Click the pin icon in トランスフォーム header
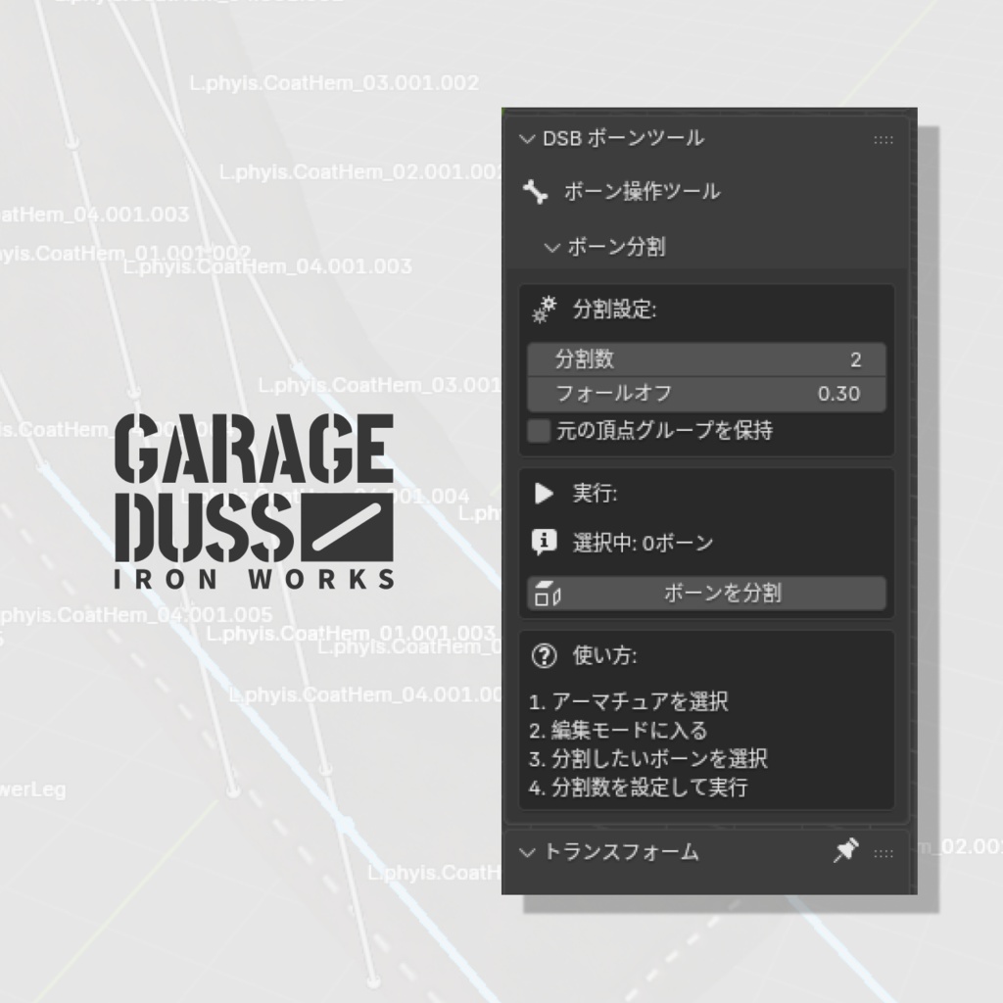Viewport: 1003px width, 1003px height. pyautogui.click(x=845, y=851)
